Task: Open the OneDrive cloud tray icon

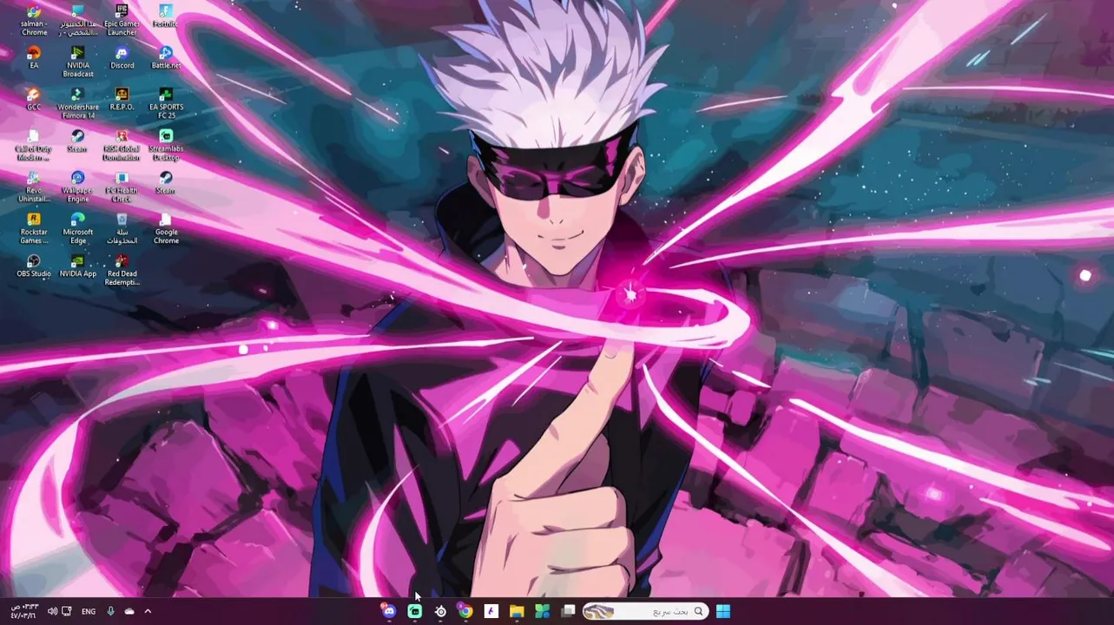Action: pyautogui.click(x=129, y=611)
